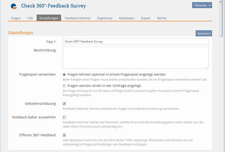Switch to the Export tab
The width and height of the screenshot is (225, 152).
(146, 18)
